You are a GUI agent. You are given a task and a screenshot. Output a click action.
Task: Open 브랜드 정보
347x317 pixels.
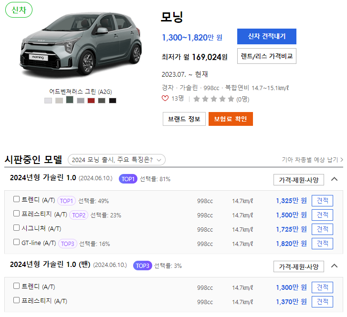(184, 119)
